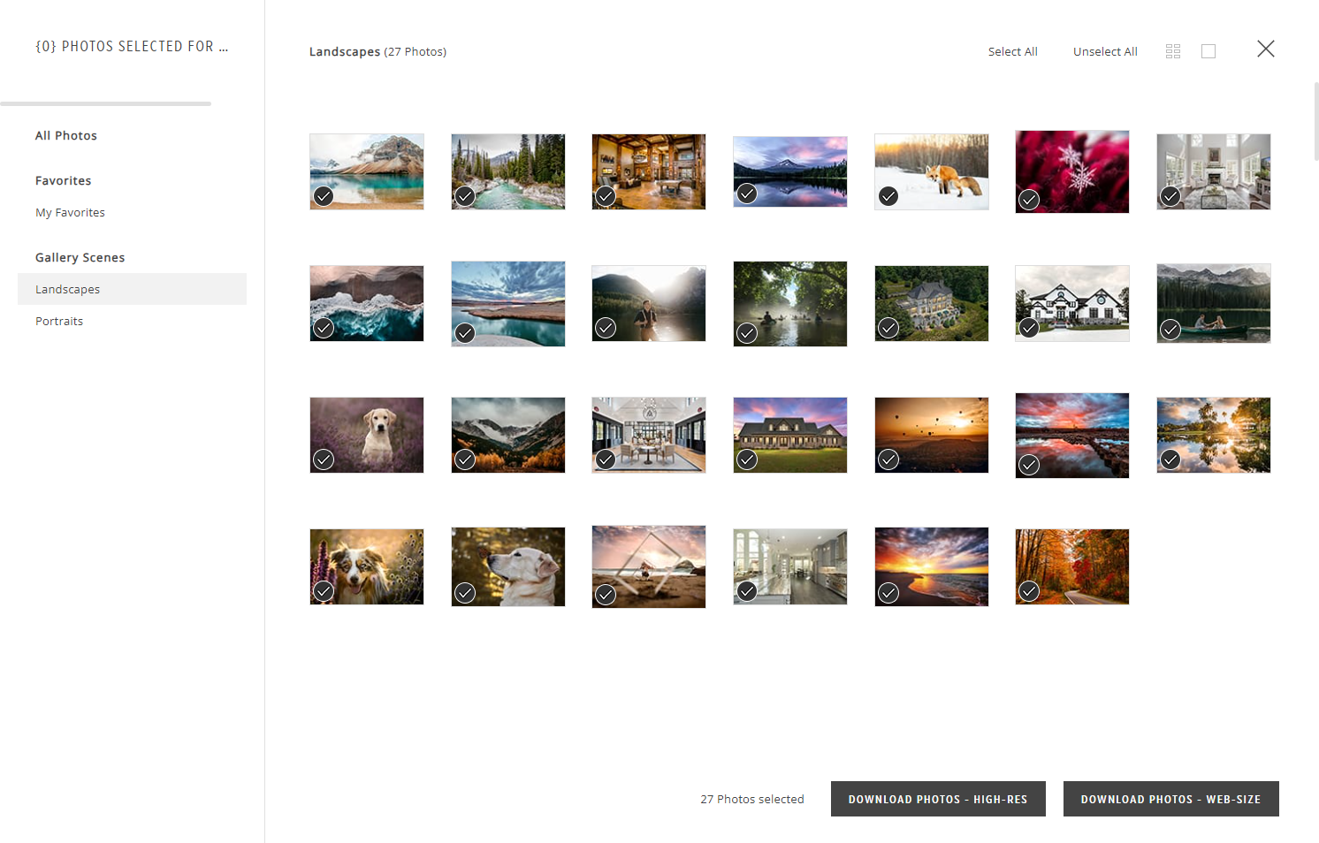The image size is (1319, 843).
Task: Open the modern kitchen thumbnail
Action: pyautogui.click(x=790, y=566)
